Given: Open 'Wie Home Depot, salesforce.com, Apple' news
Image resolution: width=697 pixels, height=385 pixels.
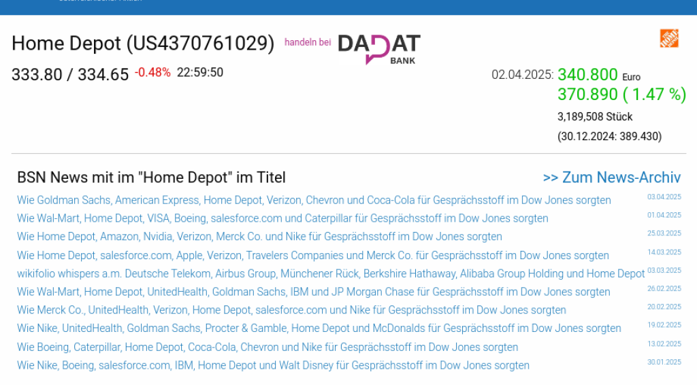Looking at the screenshot, I should 312,256.
